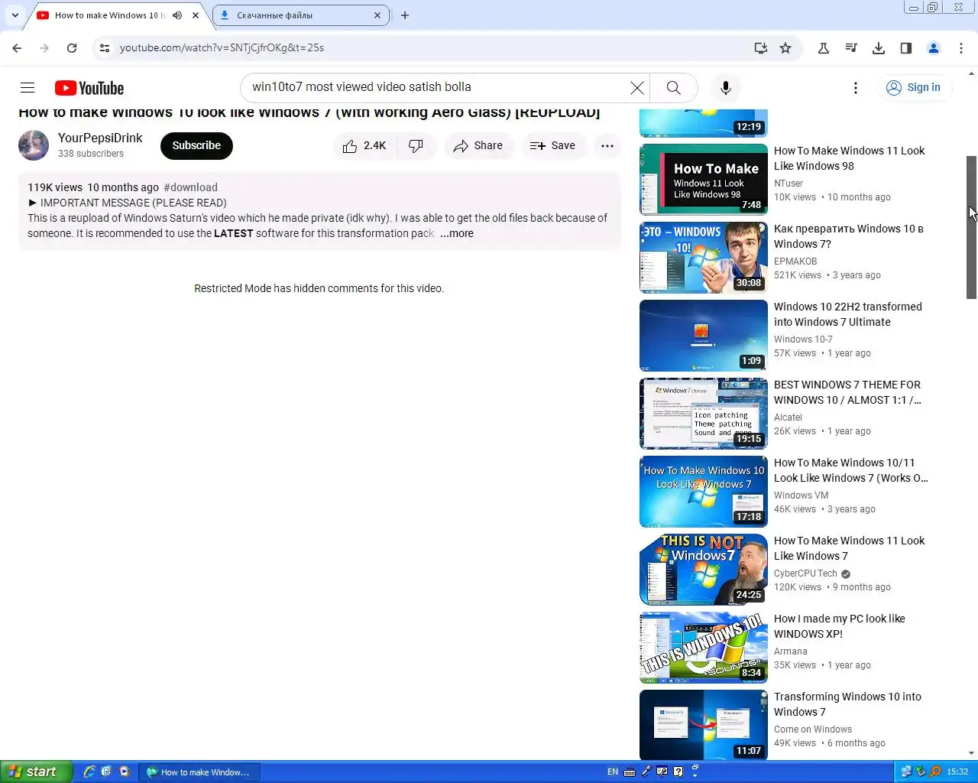The width and height of the screenshot is (978, 783).
Task: Expand tab search dropdown arrow
Action: click(x=15, y=15)
